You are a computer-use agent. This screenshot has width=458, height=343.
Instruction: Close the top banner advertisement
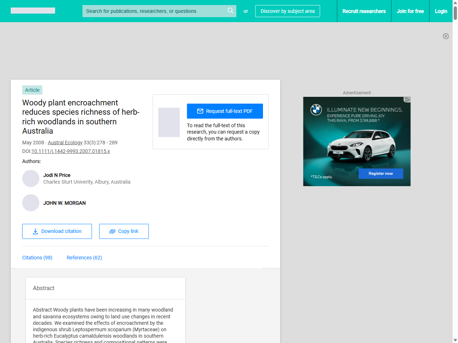[x=445, y=36]
